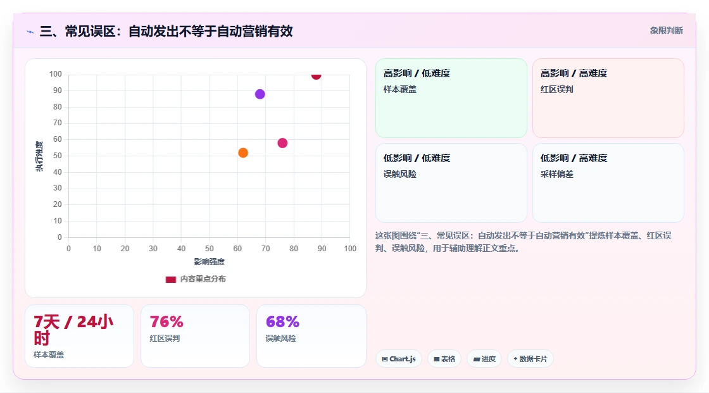Click the Chart.js tag chip
This screenshot has height=393, width=709.
click(x=399, y=359)
